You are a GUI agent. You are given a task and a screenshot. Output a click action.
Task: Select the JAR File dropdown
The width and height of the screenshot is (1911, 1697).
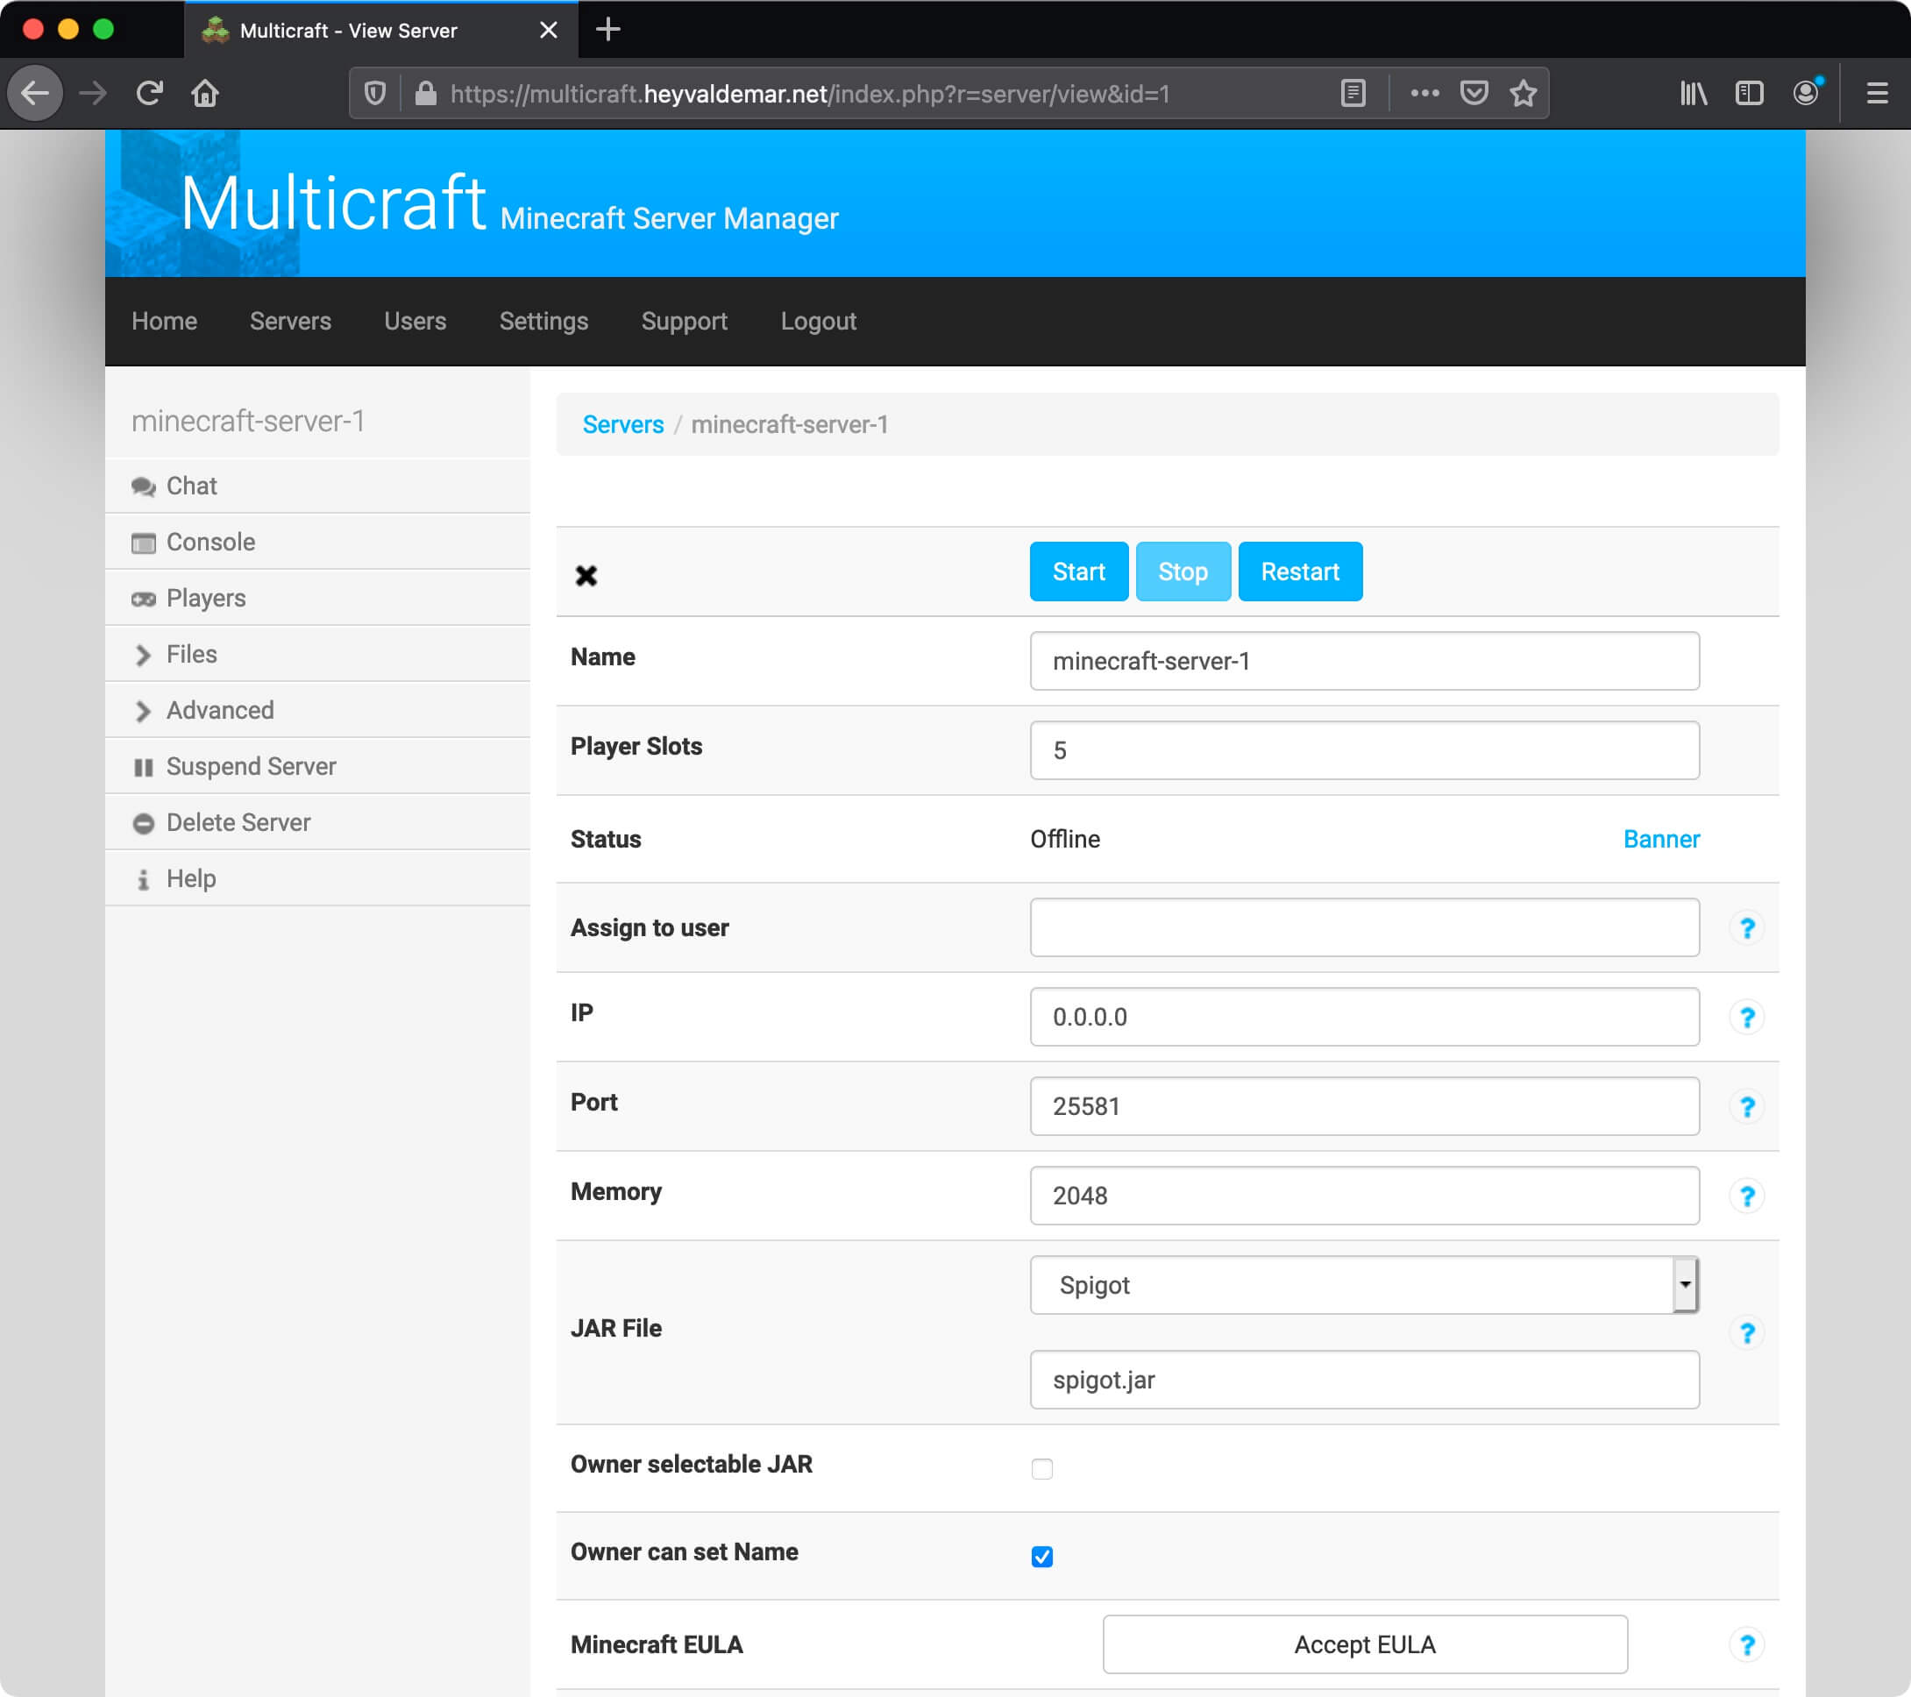point(1366,1286)
